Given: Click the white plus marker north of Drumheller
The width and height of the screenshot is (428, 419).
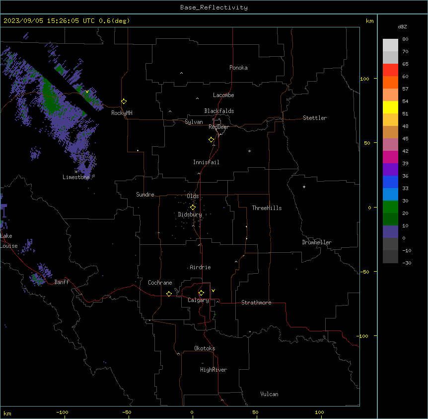Looking at the screenshot, I should point(304,187).
